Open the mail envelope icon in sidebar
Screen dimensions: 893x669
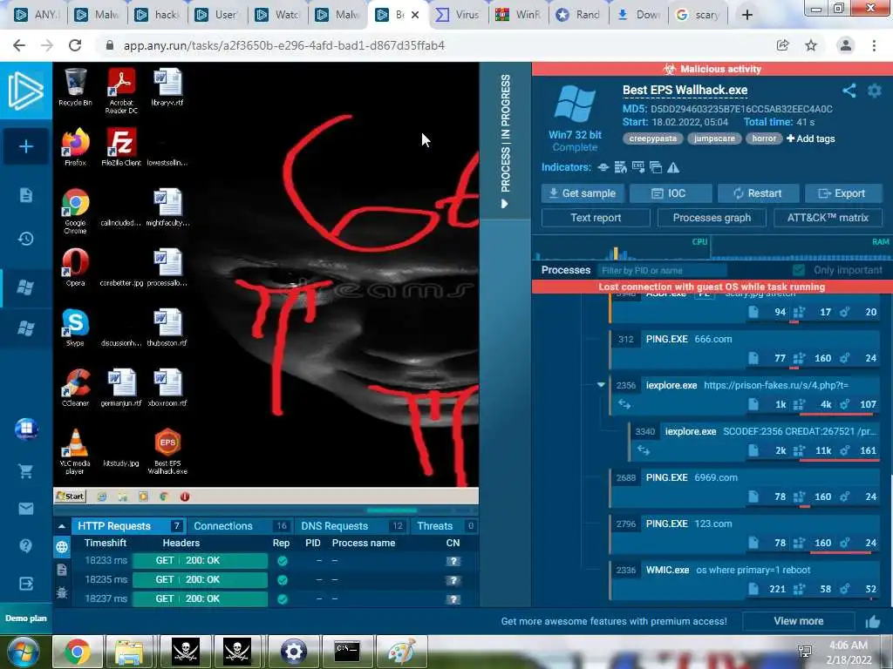coord(25,509)
